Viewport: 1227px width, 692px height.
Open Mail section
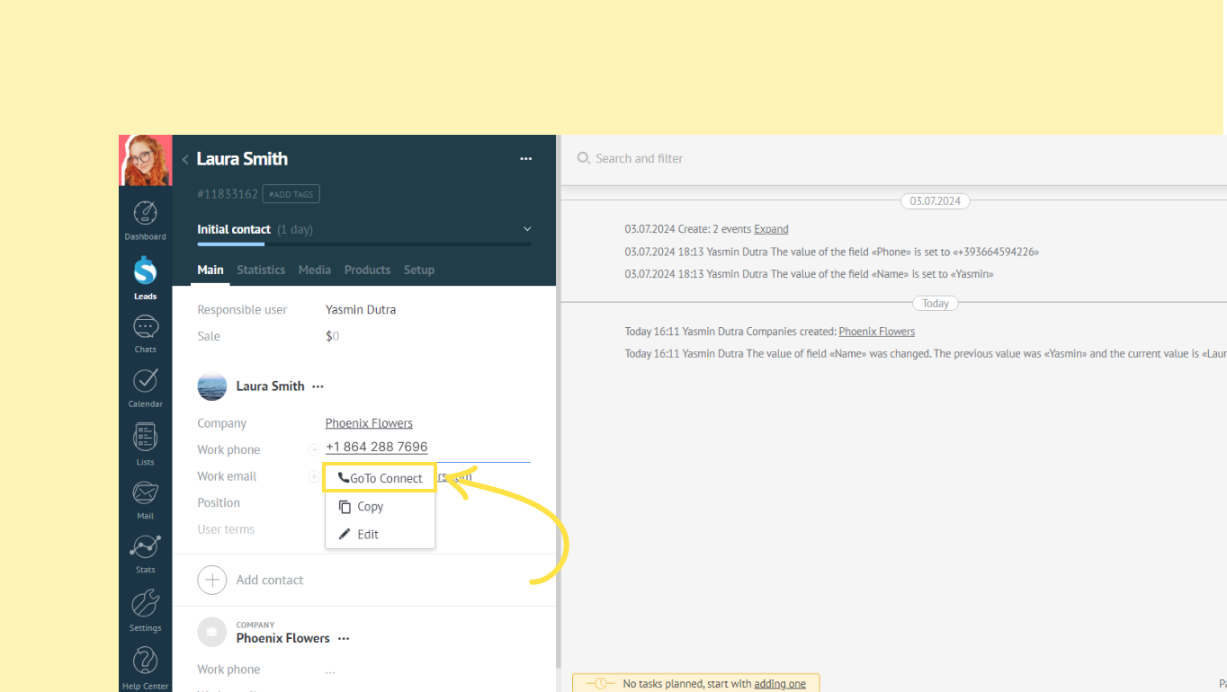[145, 501]
